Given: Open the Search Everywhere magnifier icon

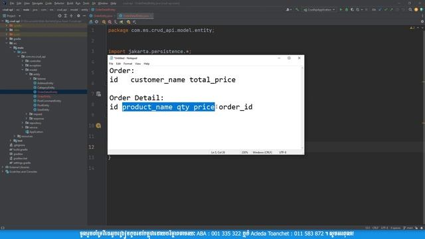Looking at the screenshot, I should coord(410,9).
